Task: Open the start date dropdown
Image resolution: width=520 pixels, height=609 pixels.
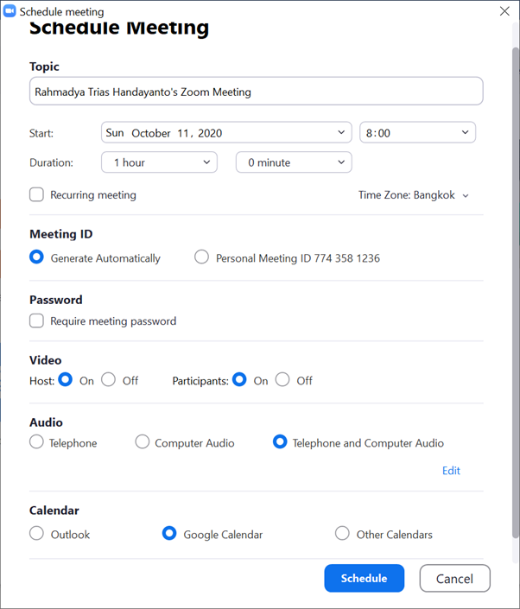Action: [225, 133]
